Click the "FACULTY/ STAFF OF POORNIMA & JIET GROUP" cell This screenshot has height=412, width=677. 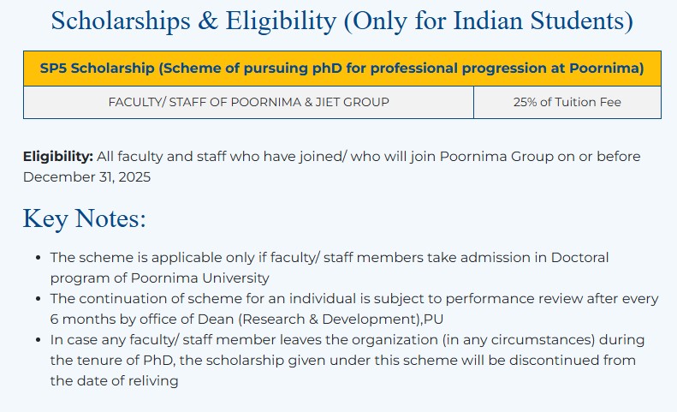click(248, 102)
